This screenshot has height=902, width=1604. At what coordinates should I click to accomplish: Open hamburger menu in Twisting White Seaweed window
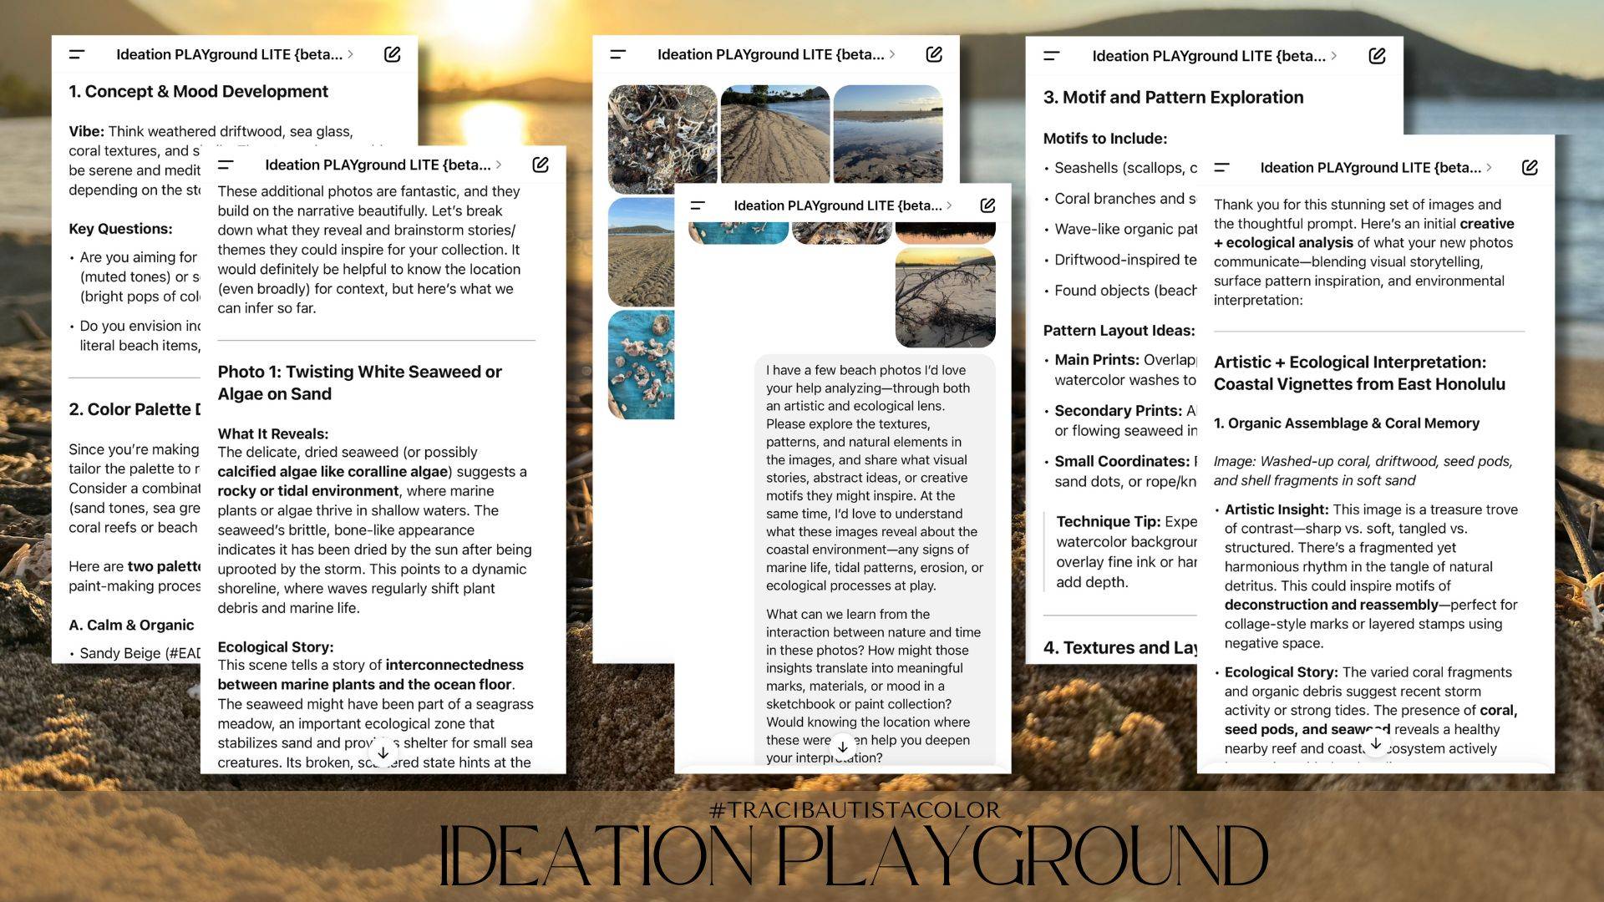tap(226, 165)
